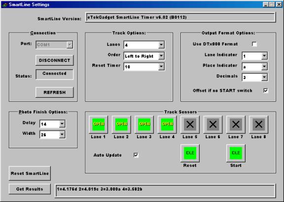Click the SmartLine Settings title bar icon

click(x=5, y=4)
